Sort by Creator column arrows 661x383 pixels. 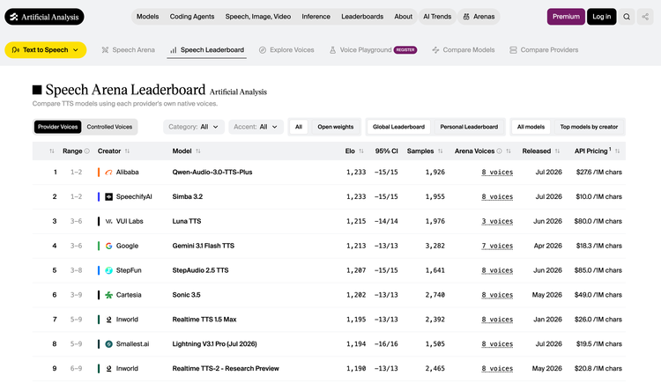[127, 151]
